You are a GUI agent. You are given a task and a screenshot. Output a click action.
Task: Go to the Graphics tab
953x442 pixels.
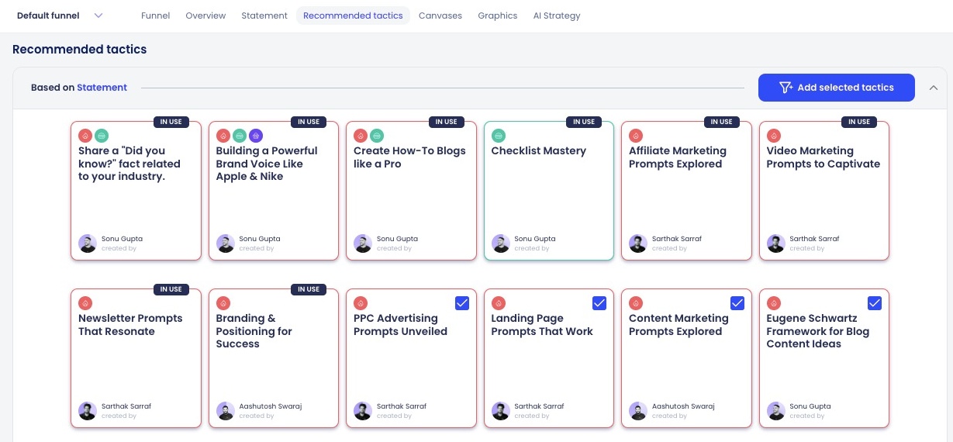[497, 16]
